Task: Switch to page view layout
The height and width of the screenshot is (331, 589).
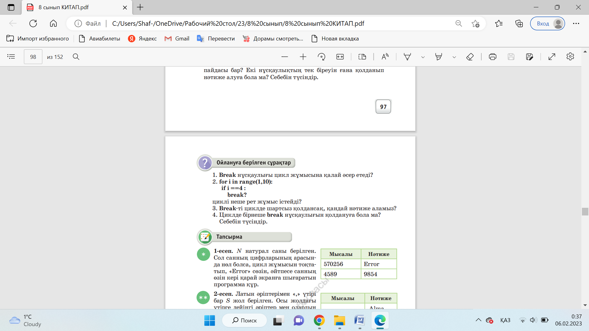Action: click(362, 57)
